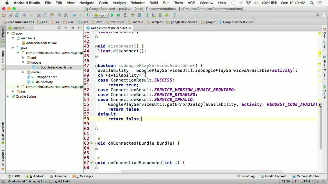Screen dimensions: 328x184
Task: Click the Synchronize toolbar icon
Action: click(17, 15)
